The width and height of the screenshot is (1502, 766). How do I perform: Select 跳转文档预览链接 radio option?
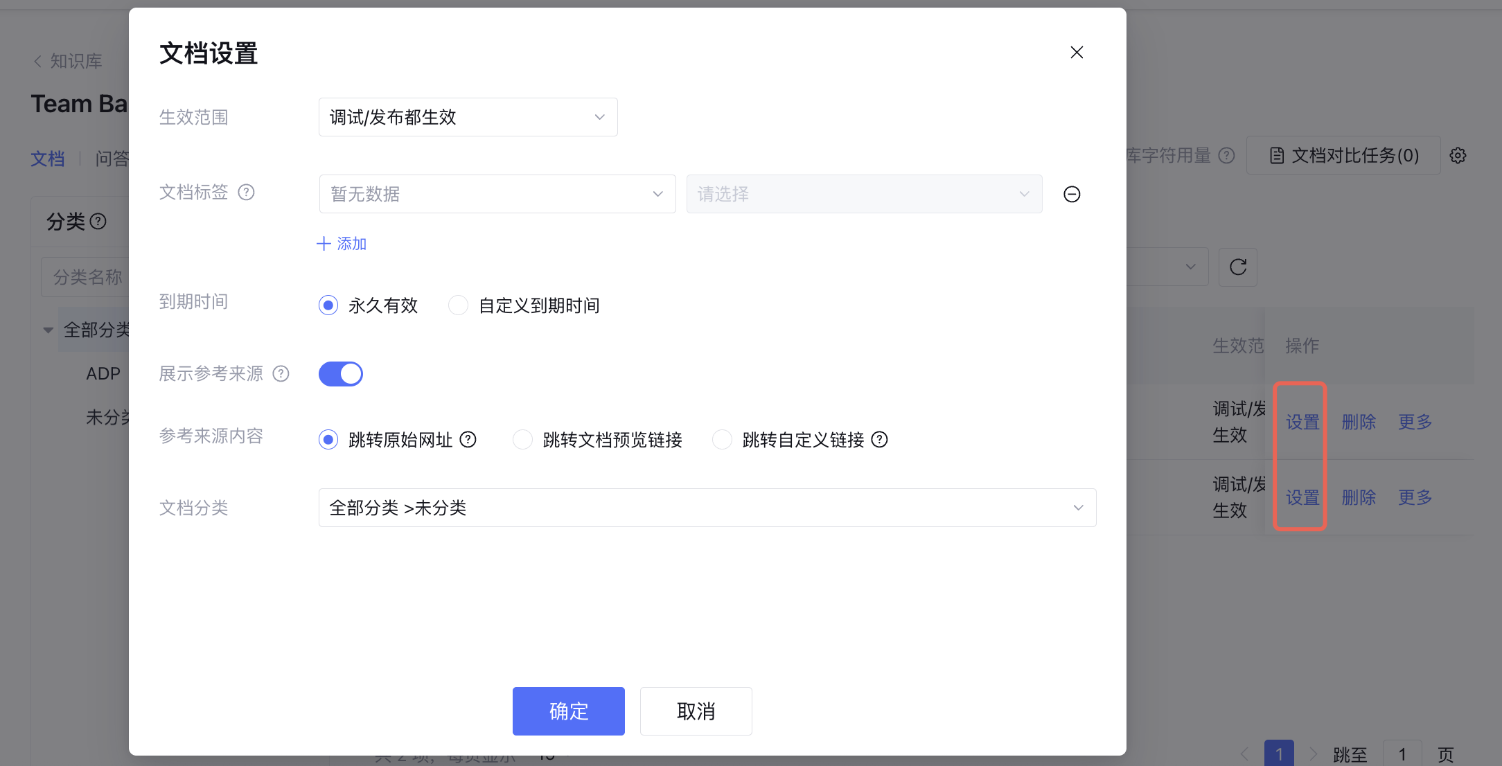pyautogui.click(x=522, y=440)
